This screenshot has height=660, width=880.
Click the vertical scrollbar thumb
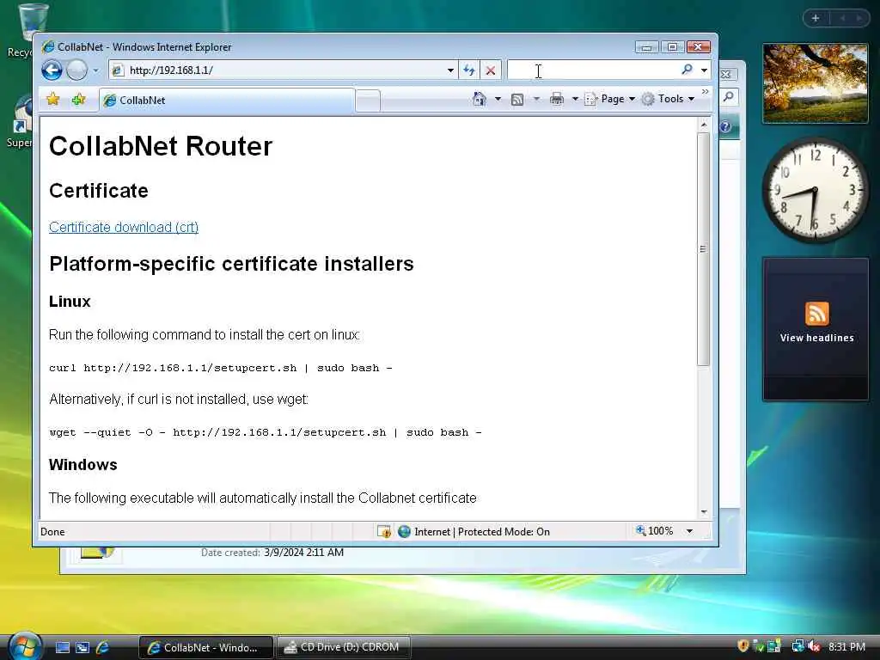(x=704, y=249)
